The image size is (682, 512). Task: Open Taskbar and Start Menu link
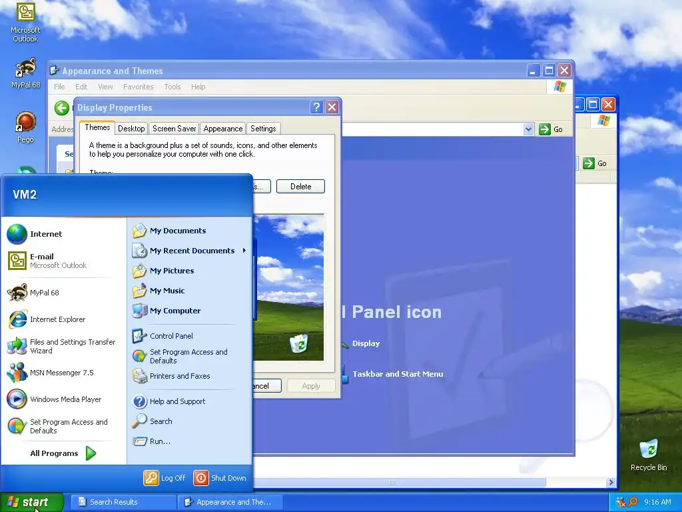point(398,374)
